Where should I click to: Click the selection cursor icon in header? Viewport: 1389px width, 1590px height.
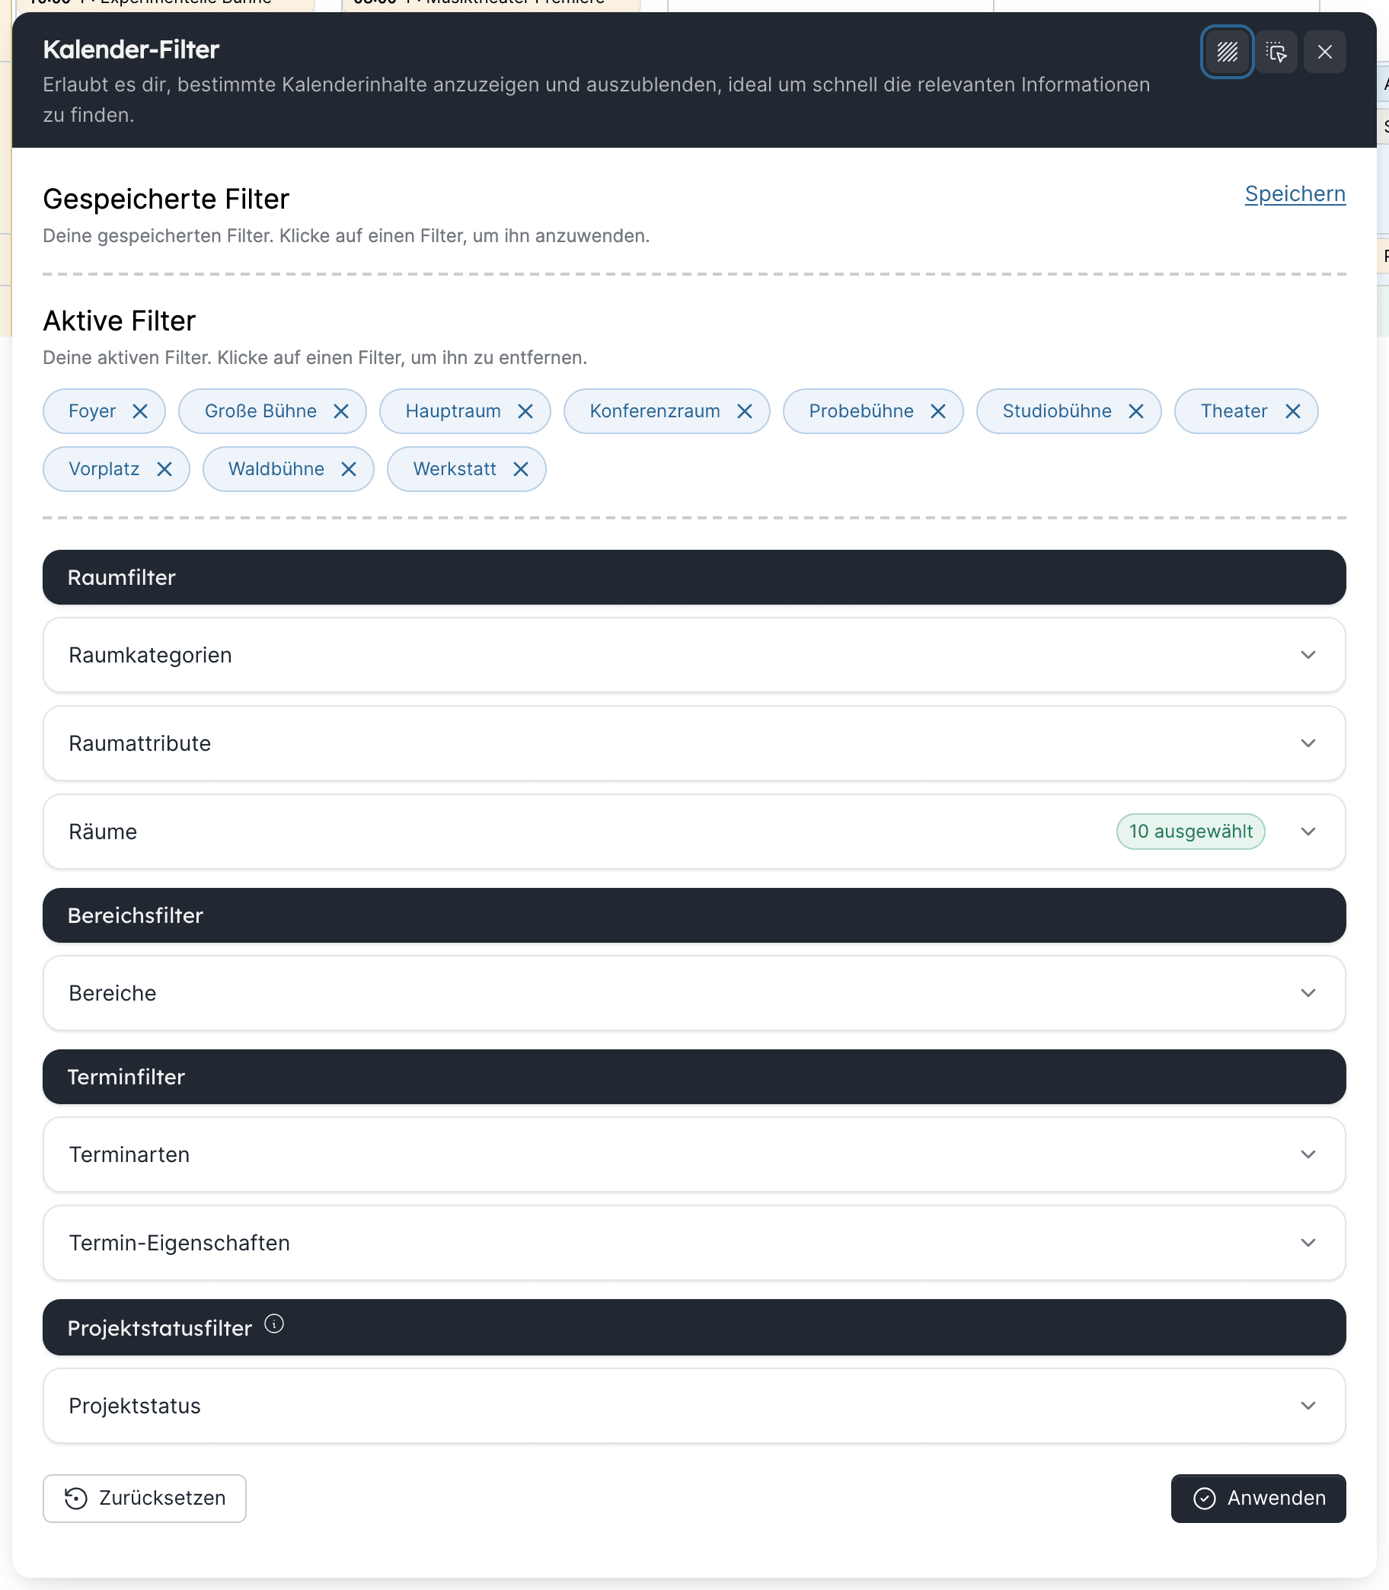coord(1276,52)
